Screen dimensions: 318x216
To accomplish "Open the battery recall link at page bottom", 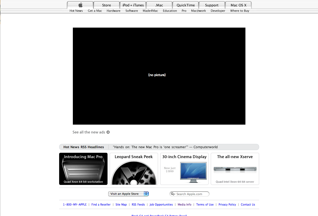I will coord(159,215).
